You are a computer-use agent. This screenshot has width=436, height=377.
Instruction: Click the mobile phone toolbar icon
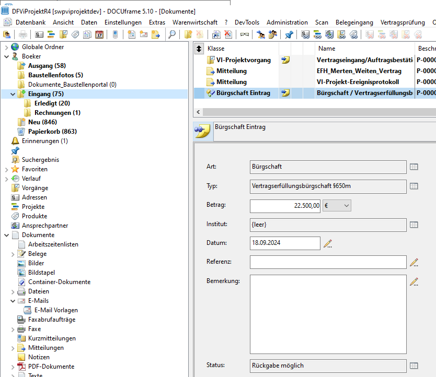click(115, 35)
